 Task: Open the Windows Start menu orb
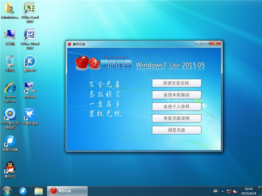point(7,191)
